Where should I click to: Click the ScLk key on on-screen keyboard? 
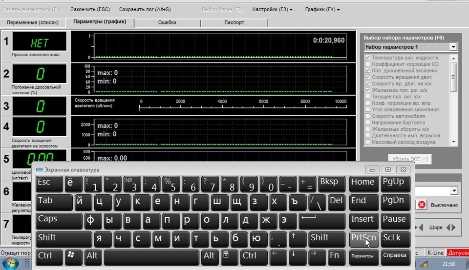pos(395,239)
